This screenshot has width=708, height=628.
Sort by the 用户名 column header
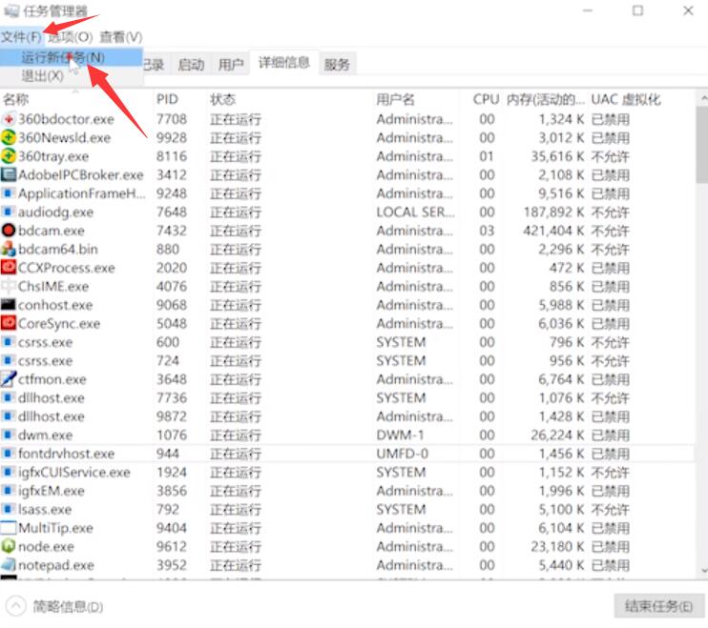pyautogui.click(x=416, y=99)
